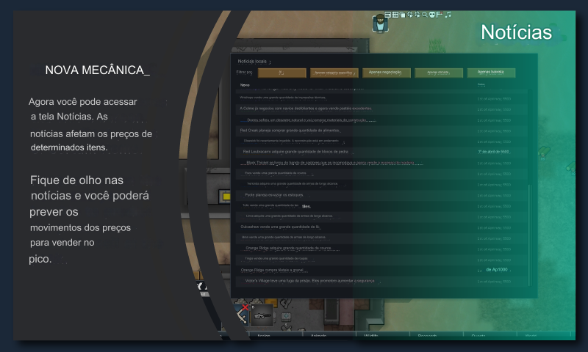This screenshot has height=352, width=588.
Task: Select the rifle weapon gizmo
Action: (x=262, y=315)
